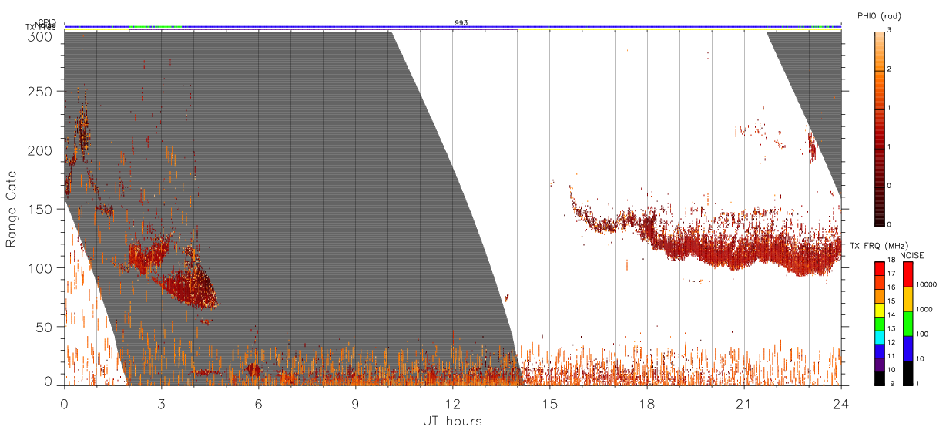Click the '21' tick on the UT hours axis
The height and width of the screenshot is (437, 946).
pos(743,403)
